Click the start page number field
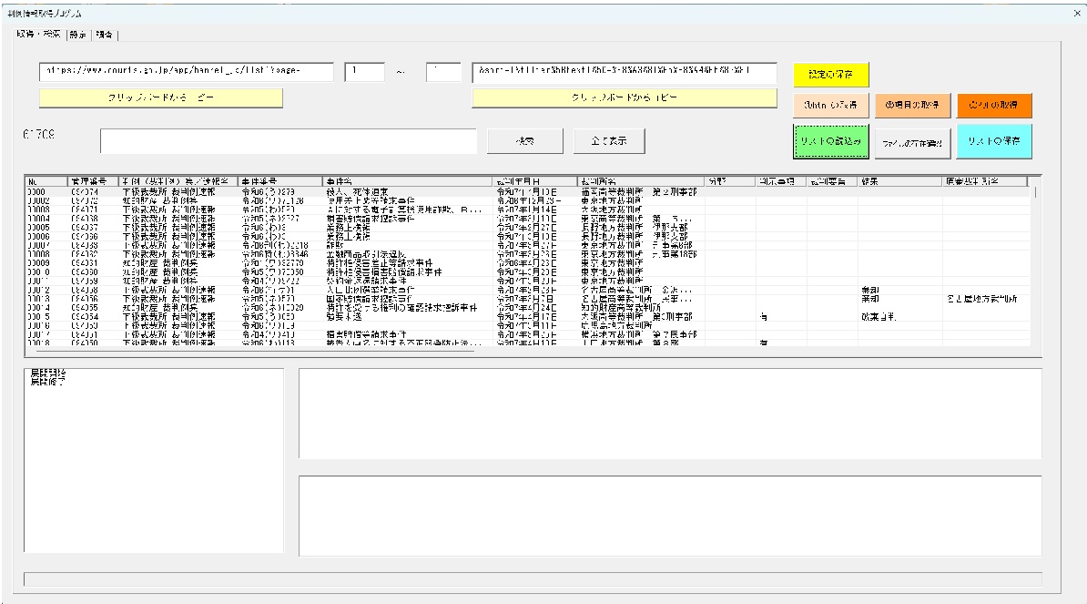The height and width of the screenshot is (604, 1087). 364,72
